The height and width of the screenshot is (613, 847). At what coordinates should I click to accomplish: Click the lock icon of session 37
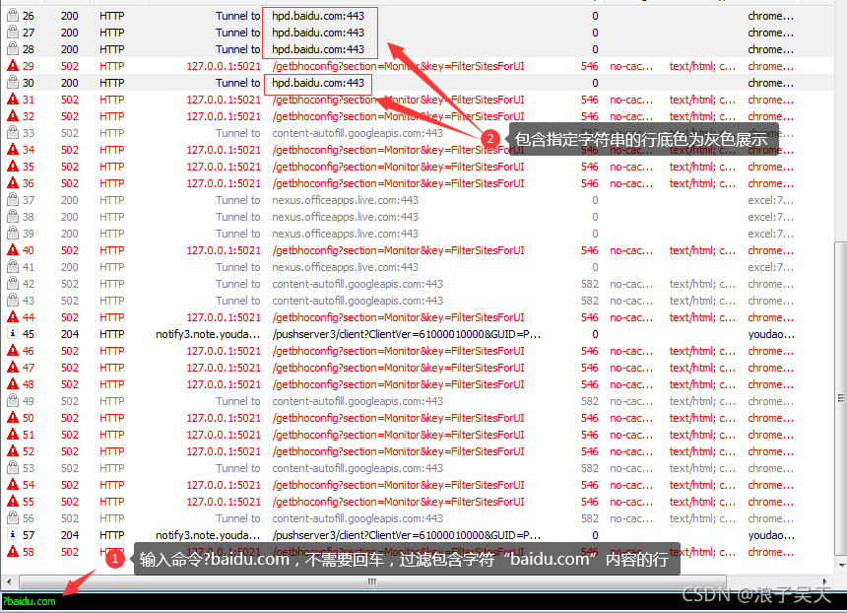[13, 199]
